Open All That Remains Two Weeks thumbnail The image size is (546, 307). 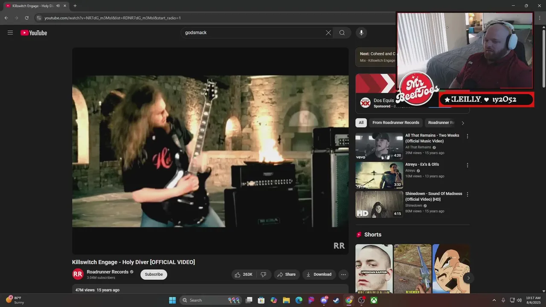coord(379,146)
